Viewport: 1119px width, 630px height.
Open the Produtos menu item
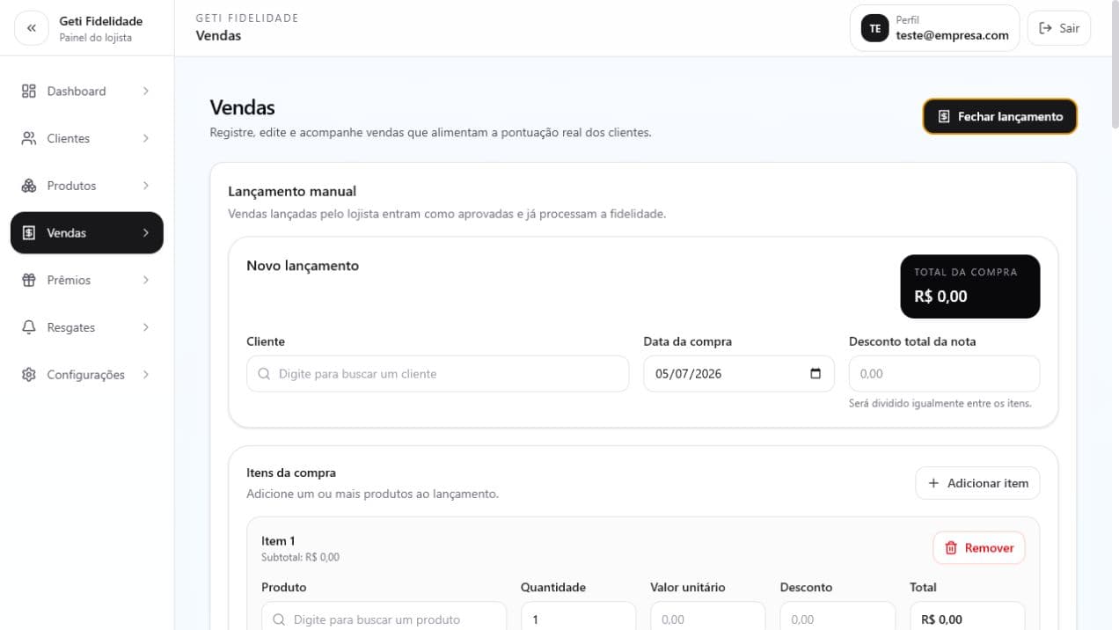pyautogui.click(x=87, y=186)
